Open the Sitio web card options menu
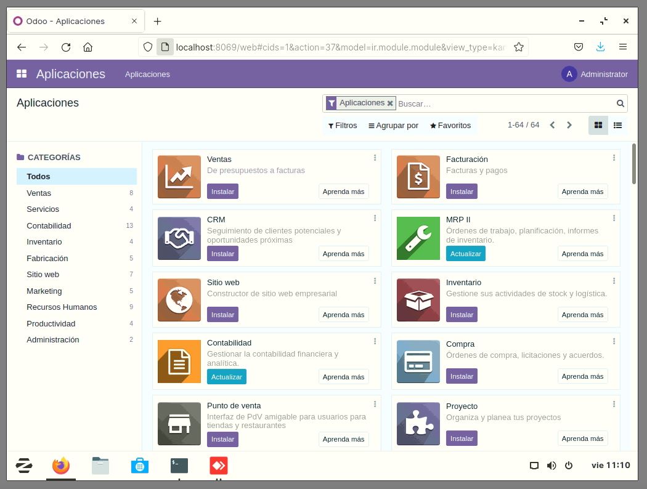This screenshot has width=647, height=489. [x=375, y=281]
